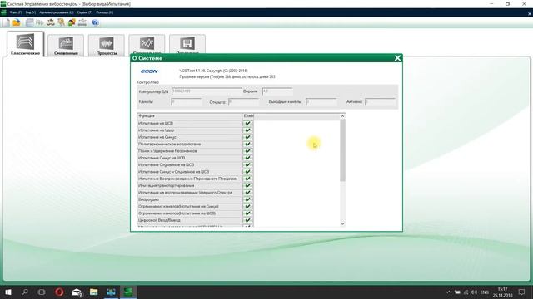
Task: Select the row Испытание Воспроизведение Переходного Процесса
Action: (190, 179)
